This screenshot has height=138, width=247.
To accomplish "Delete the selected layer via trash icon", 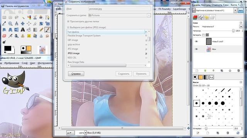I will (239, 71).
